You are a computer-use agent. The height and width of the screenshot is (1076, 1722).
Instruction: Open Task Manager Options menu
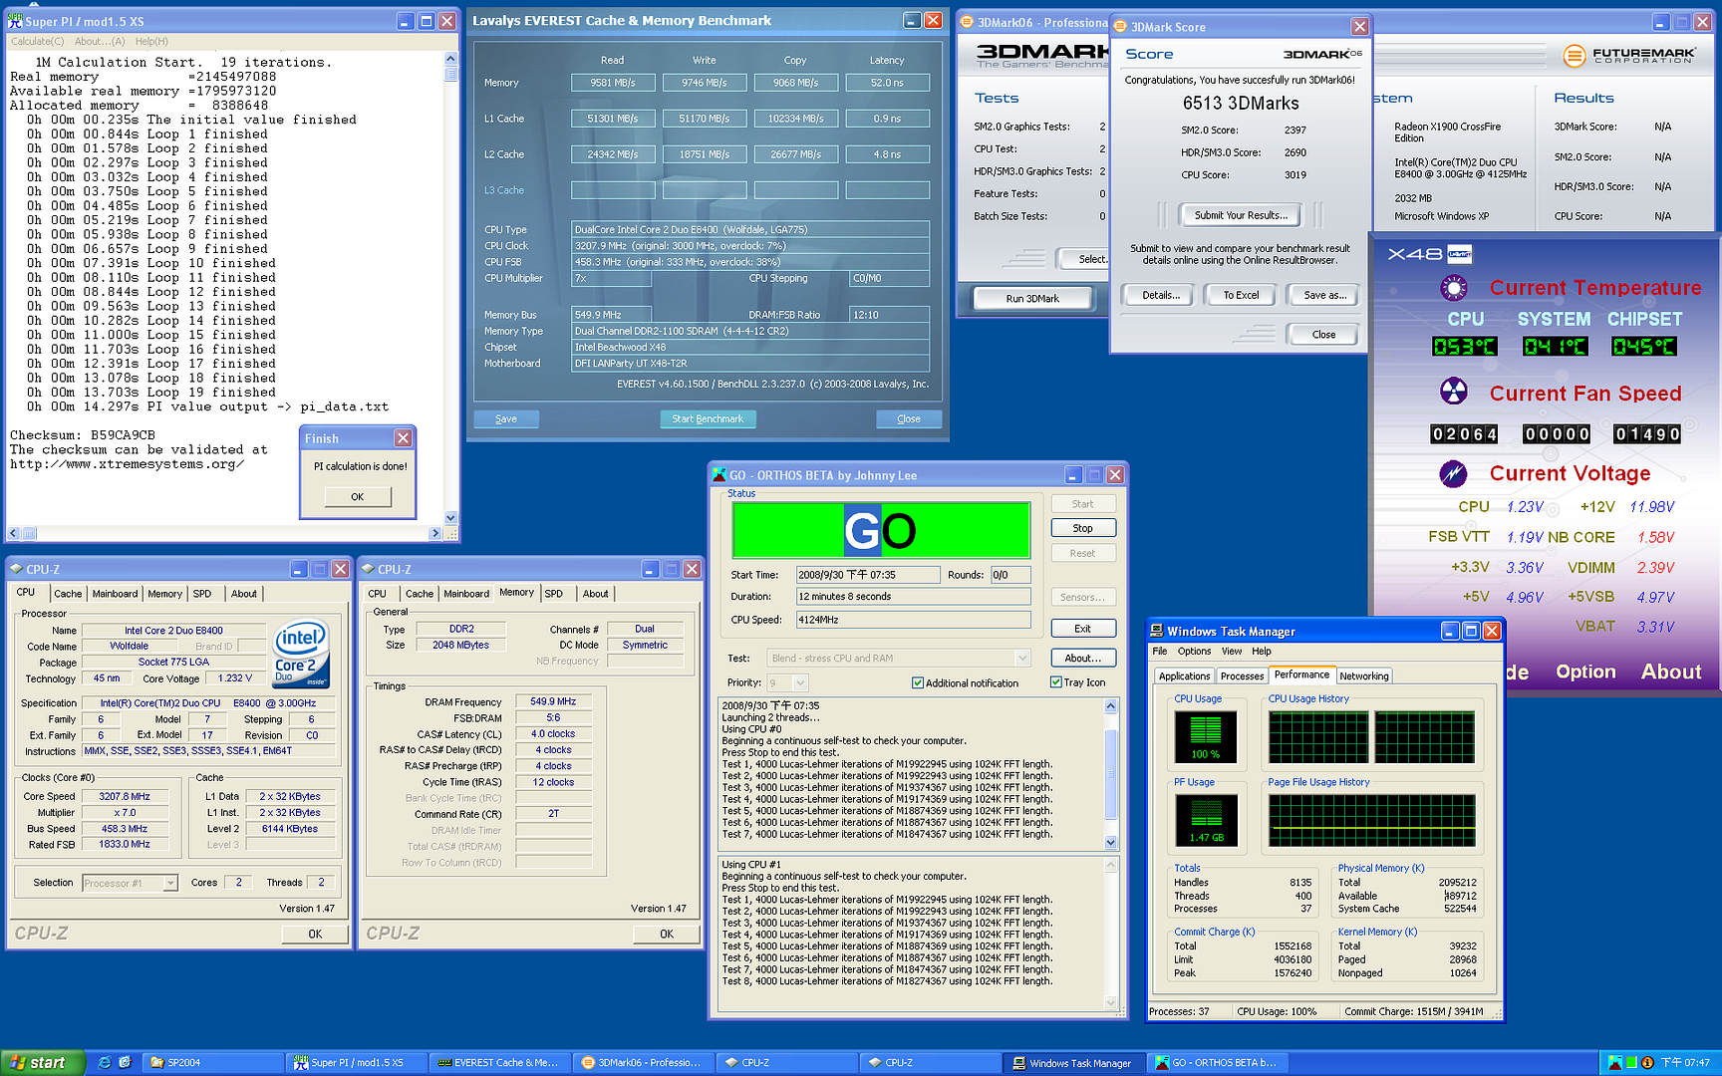1194,651
